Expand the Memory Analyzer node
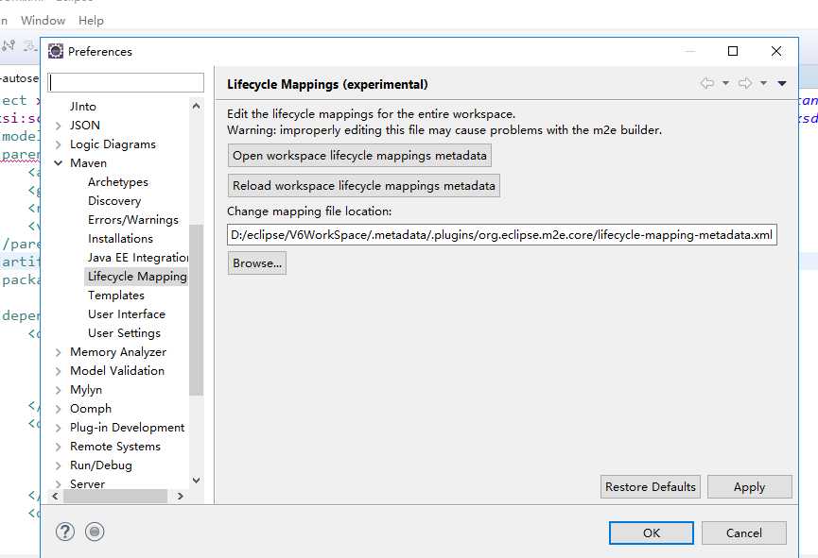Viewport: 818px width, 558px height. click(x=58, y=352)
